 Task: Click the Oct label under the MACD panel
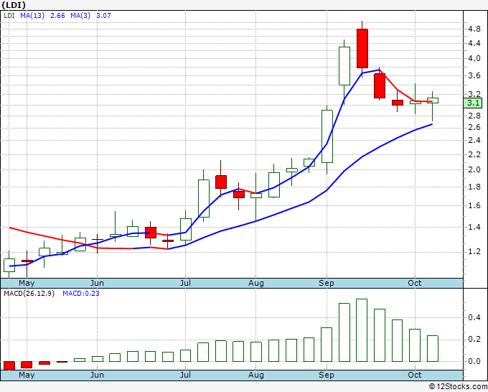[x=415, y=375]
